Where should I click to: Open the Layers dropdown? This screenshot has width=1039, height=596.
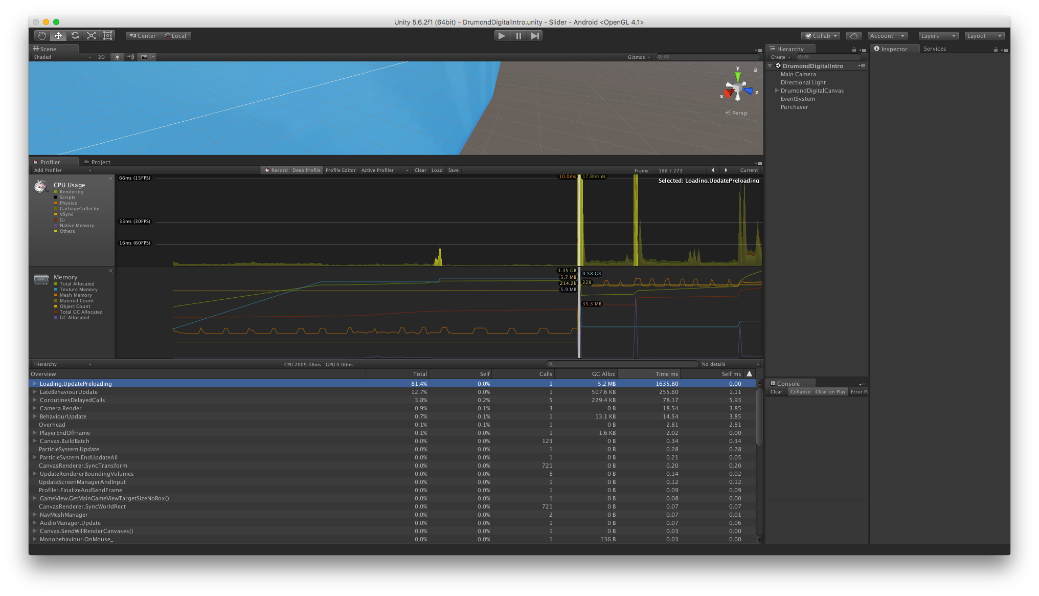point(938,36)
